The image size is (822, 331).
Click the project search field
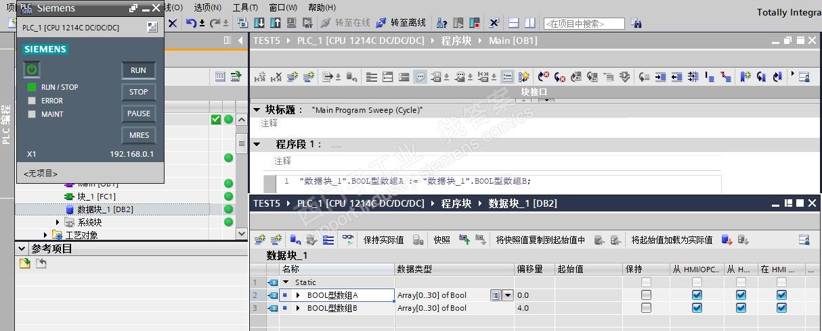[584, 24]
